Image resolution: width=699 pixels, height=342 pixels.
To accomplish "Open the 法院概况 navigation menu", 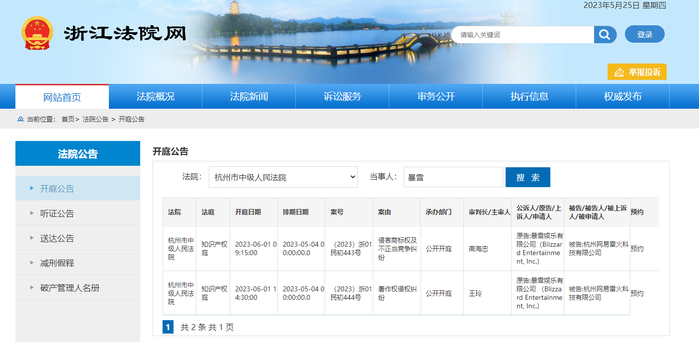I will pyautogui.click(x=155, y=96).
